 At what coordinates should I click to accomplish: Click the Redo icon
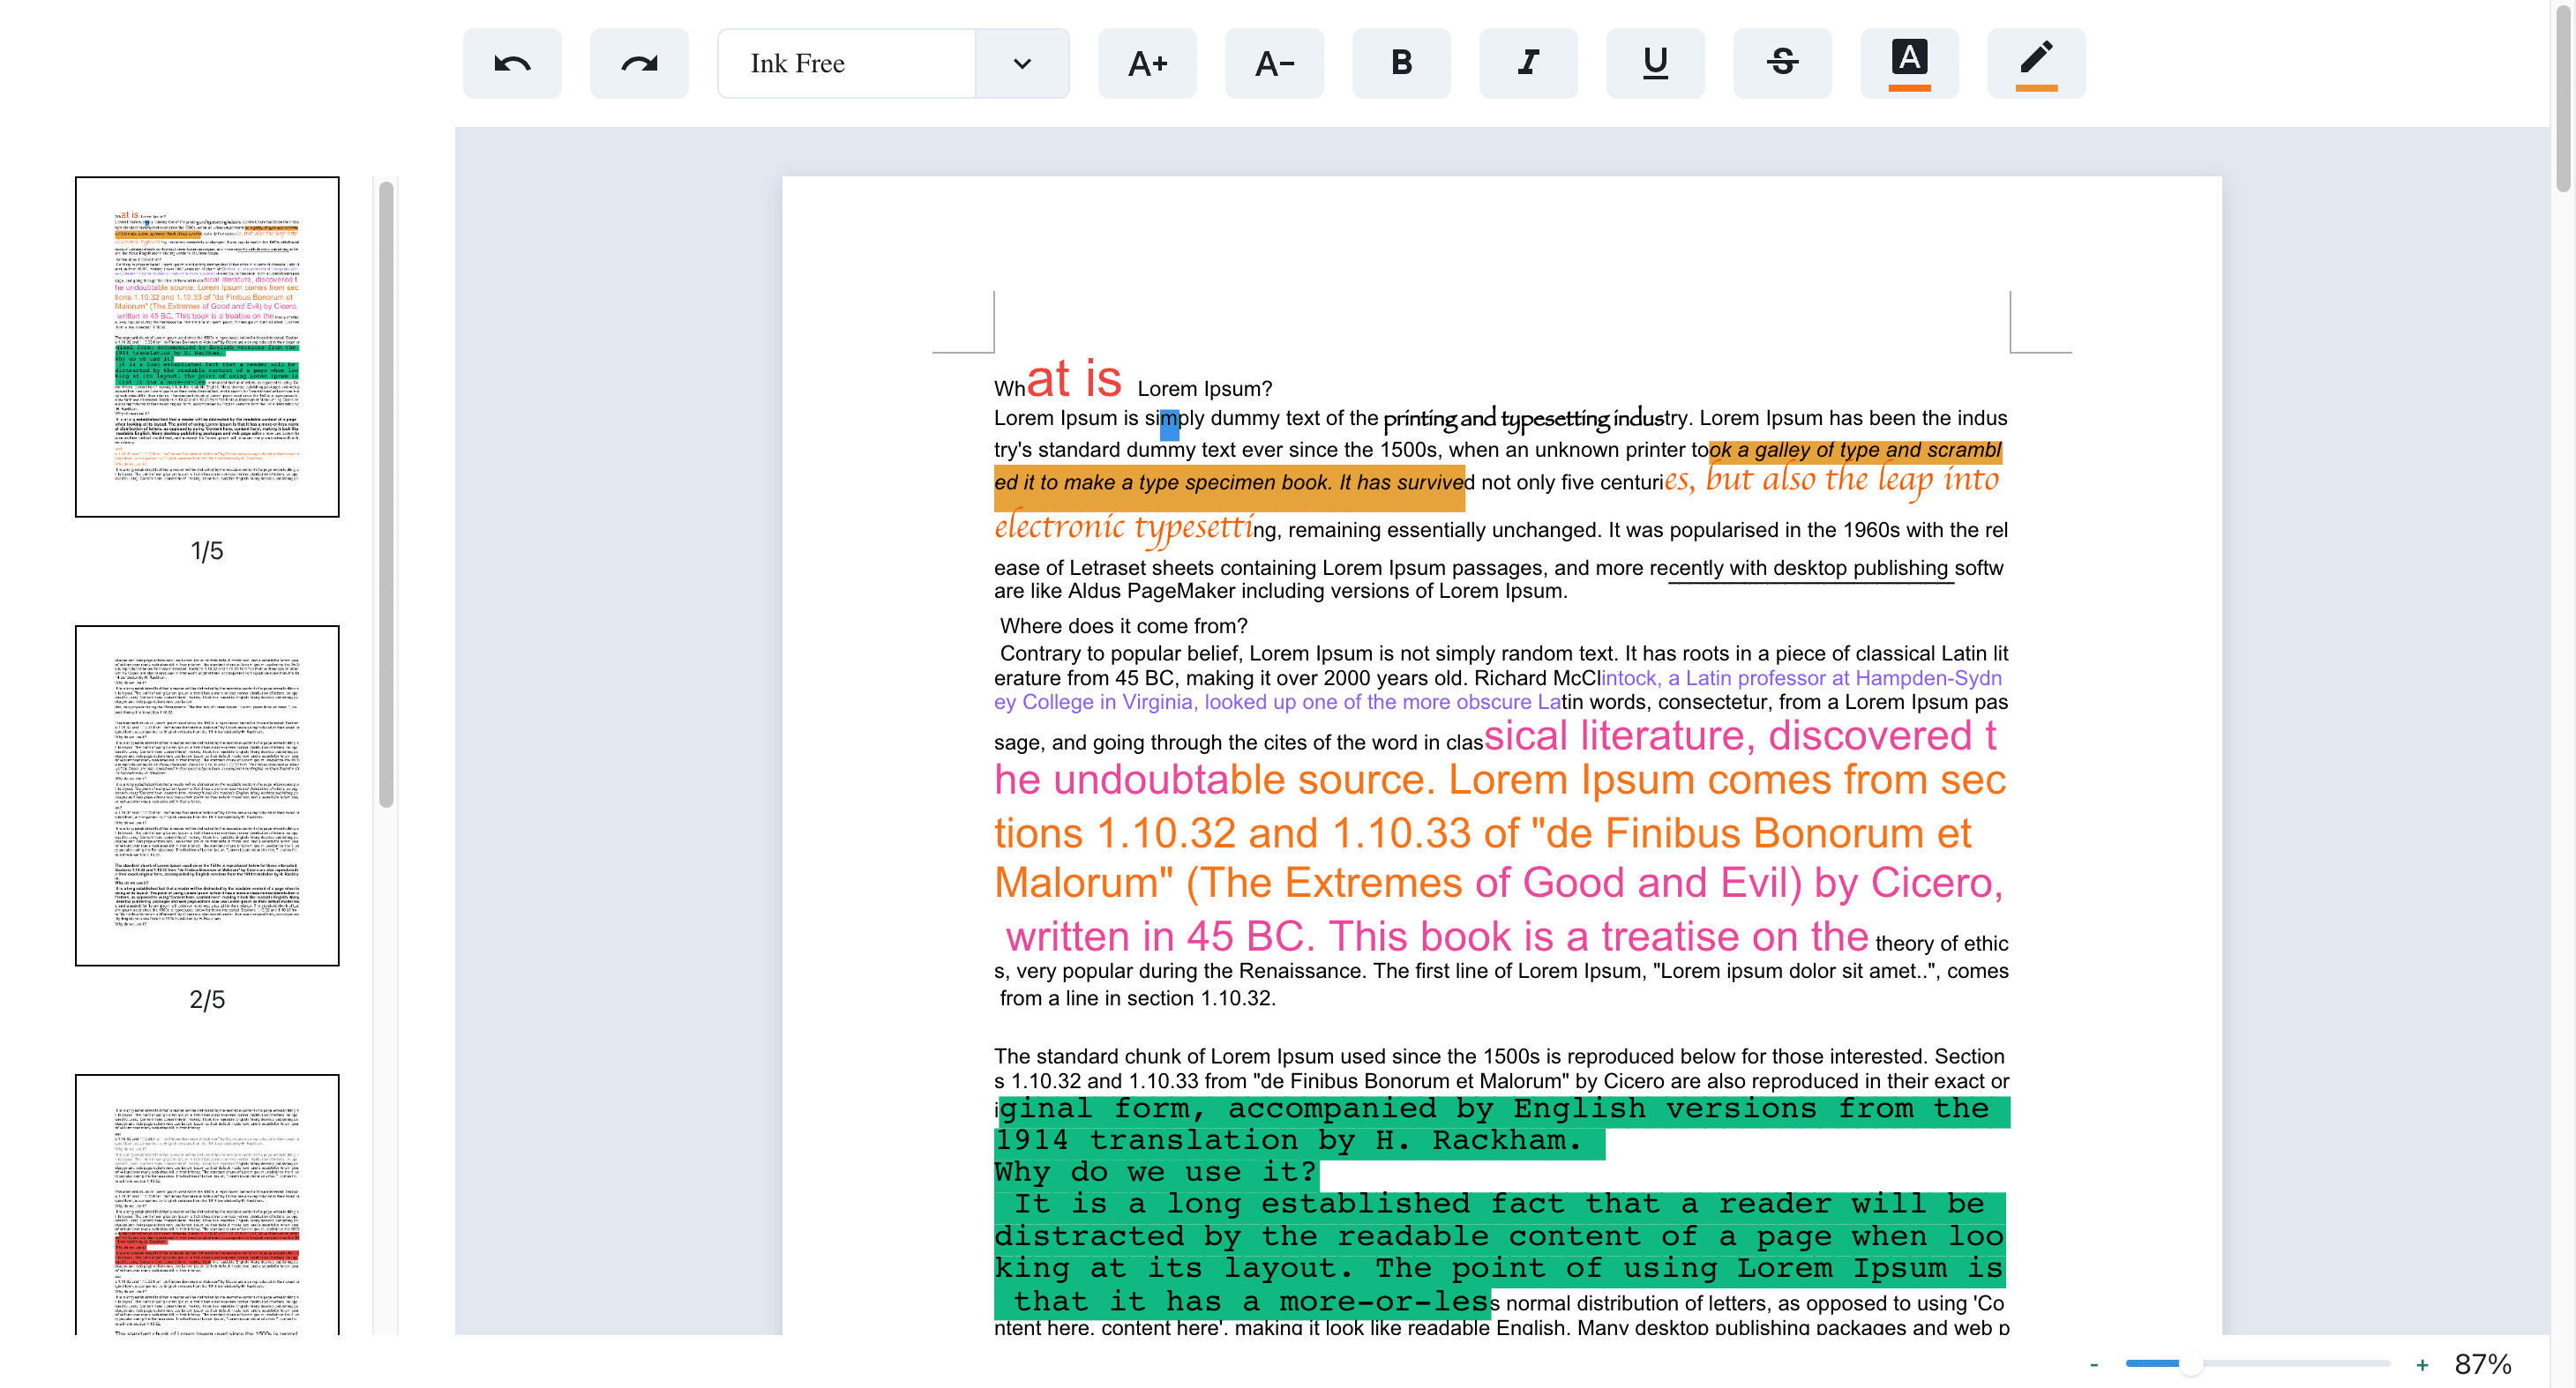click(641, 63)
